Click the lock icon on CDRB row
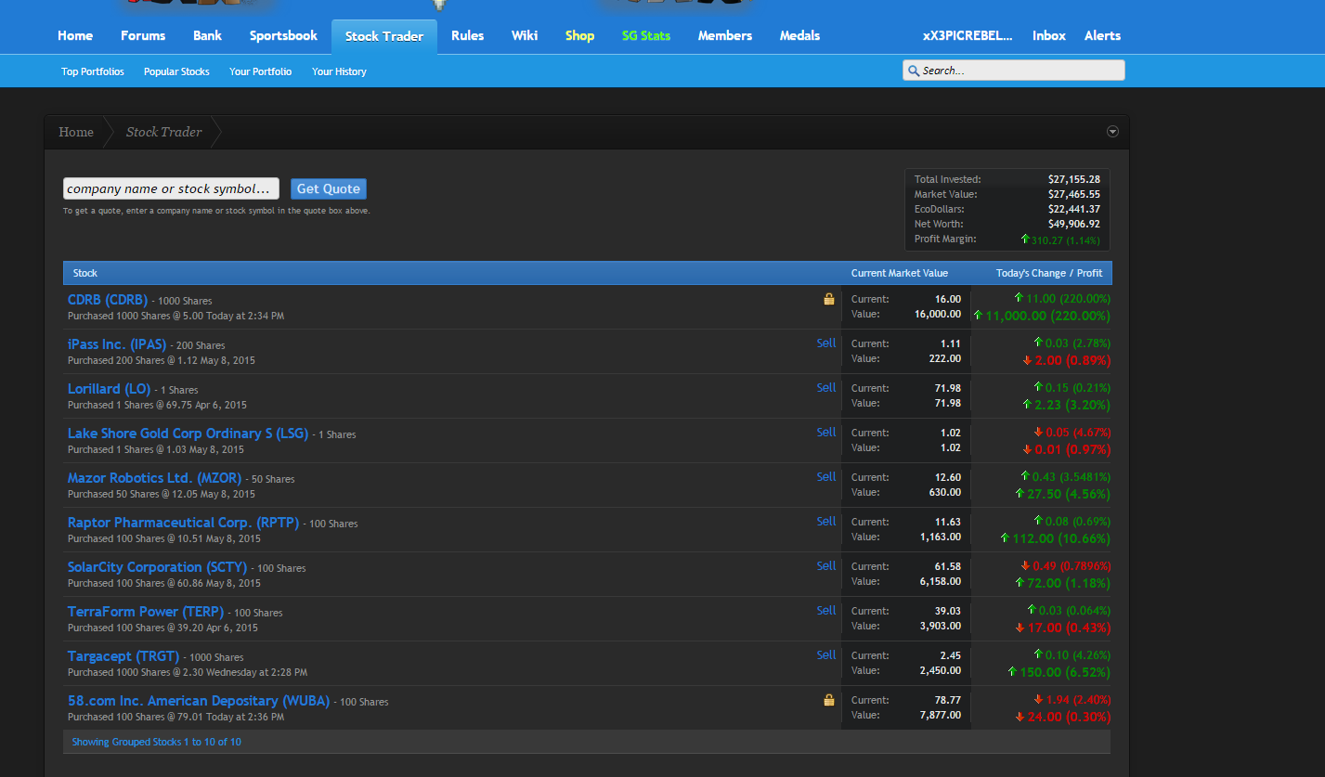 (829, 299)
